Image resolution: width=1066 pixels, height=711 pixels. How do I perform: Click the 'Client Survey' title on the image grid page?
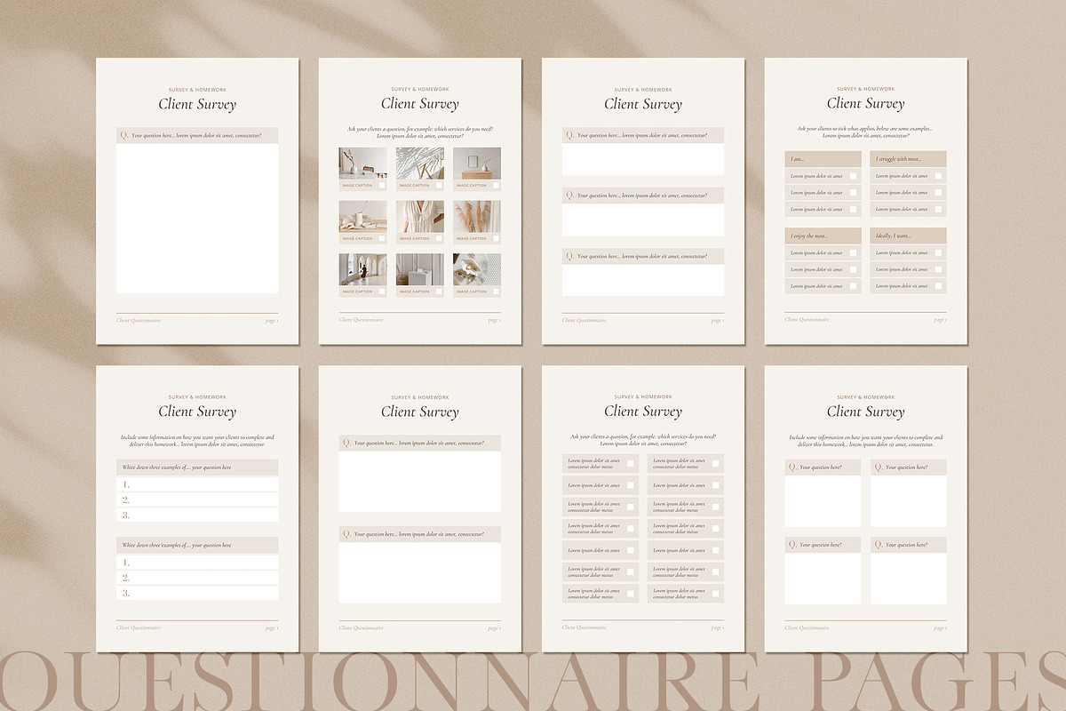tap(420, 104)
